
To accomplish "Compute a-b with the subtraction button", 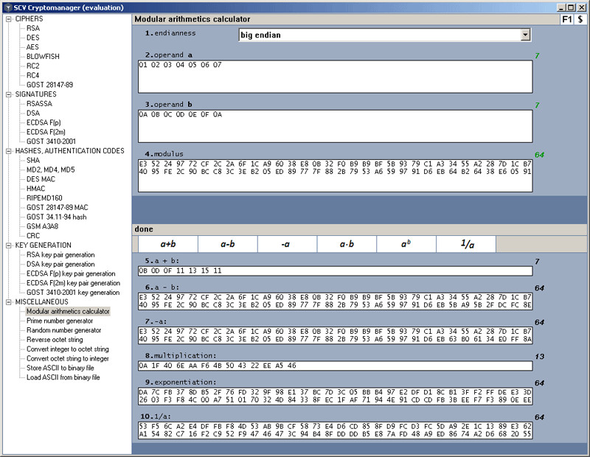I will 228,244.
